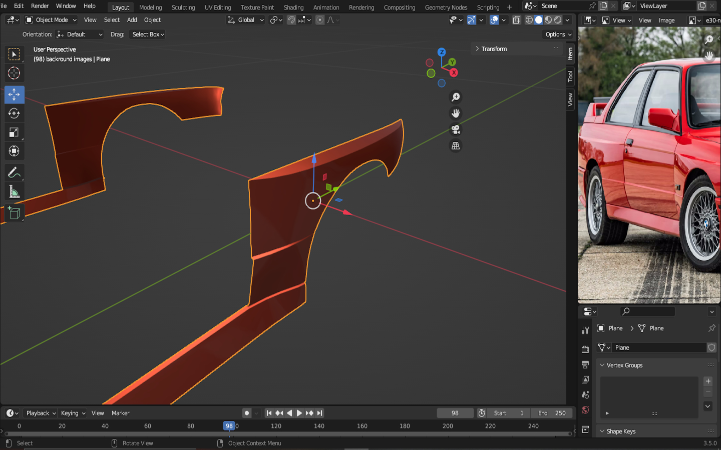Screen dimensions: 721x450
Task: Select the Move tool in toolbar
Action: coord(14,94)
